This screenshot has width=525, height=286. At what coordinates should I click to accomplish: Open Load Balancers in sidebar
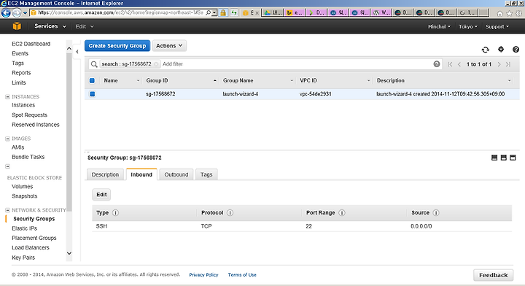click(31, 248)
